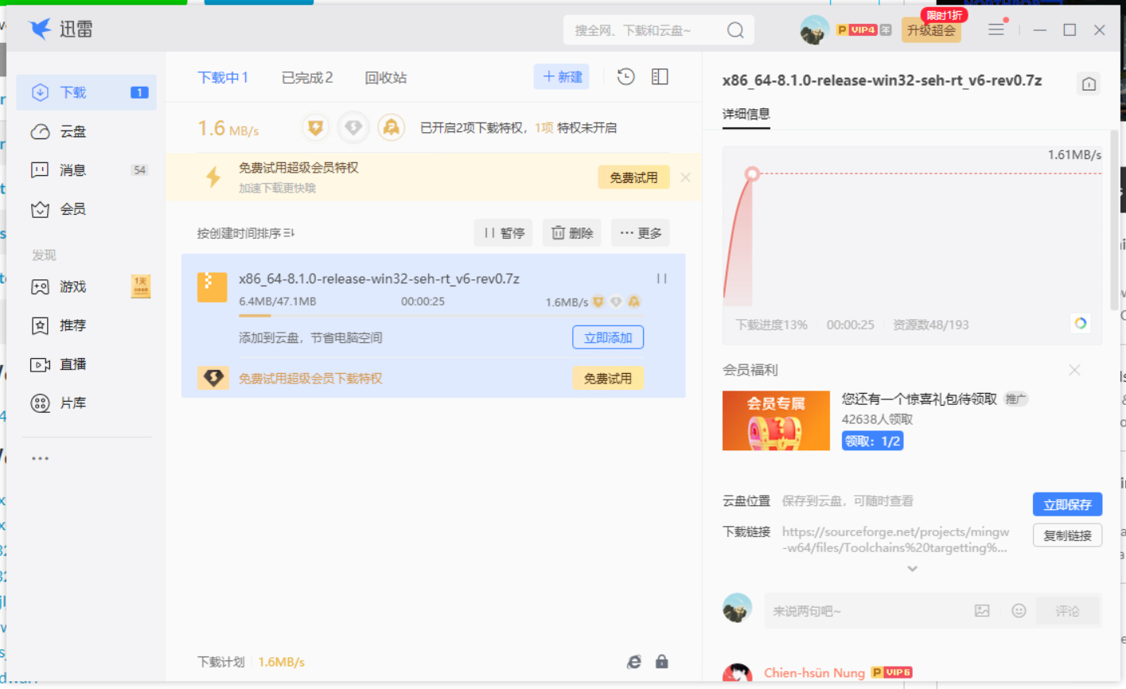Click the 暂停 pause button

(x=505, y=233)
